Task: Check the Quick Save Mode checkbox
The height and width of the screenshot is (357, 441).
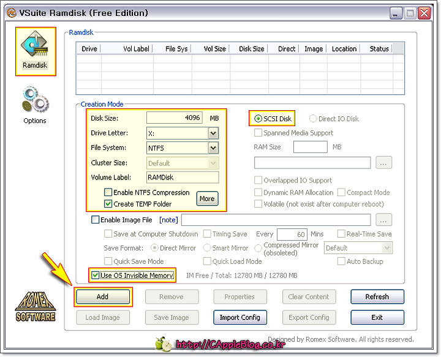Action: [108, 261]
